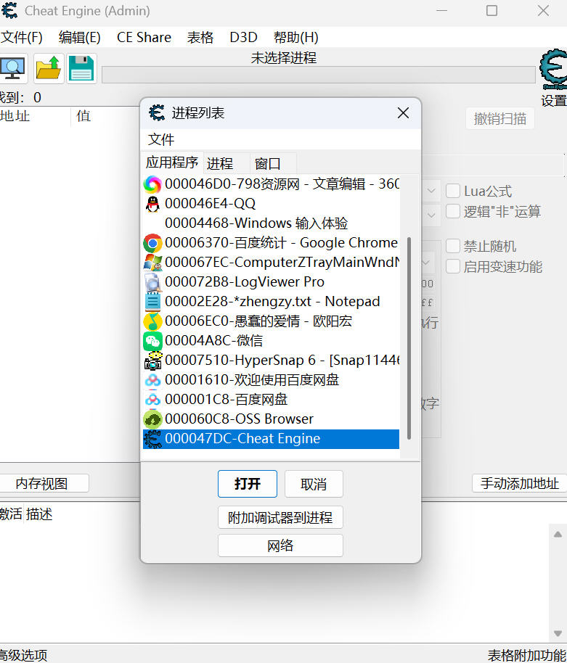Toggle the 禁止随机 checkbox
567x663 pixels.
[453, 246]
